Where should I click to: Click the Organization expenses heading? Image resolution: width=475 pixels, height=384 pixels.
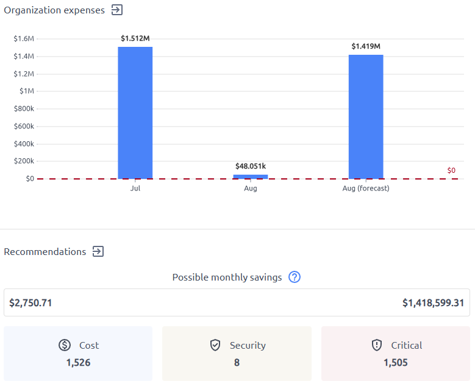click(x=54, y=10)
